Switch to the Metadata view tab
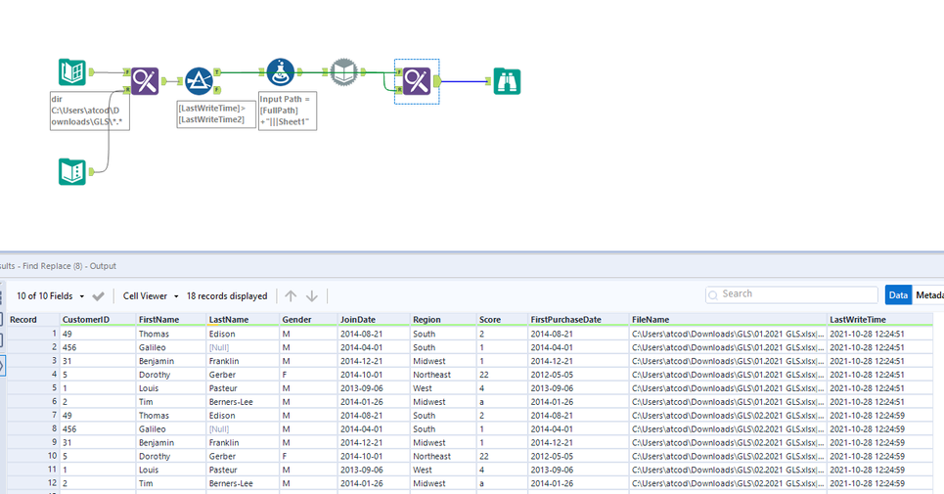This screenshot has height=494, width=944. coord(929,294)
